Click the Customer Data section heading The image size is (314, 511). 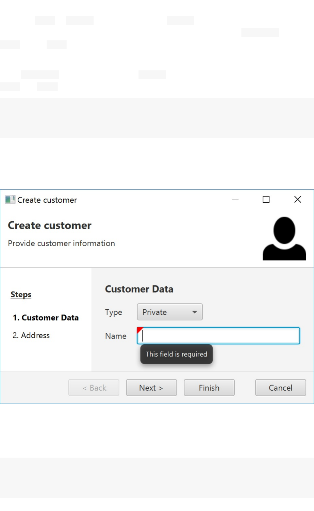tap(139, 289)
